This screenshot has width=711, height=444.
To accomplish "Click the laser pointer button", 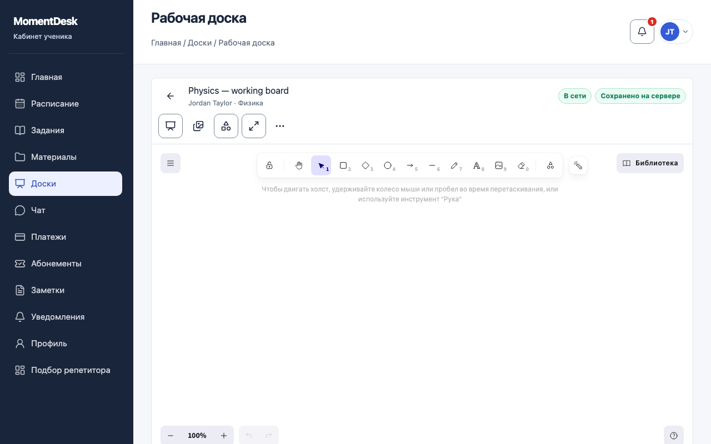I will point(578,165).
